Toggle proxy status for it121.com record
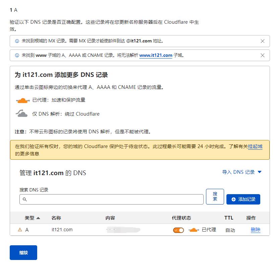The height and width of the screenshot is (266, 278). coord(179,230)
